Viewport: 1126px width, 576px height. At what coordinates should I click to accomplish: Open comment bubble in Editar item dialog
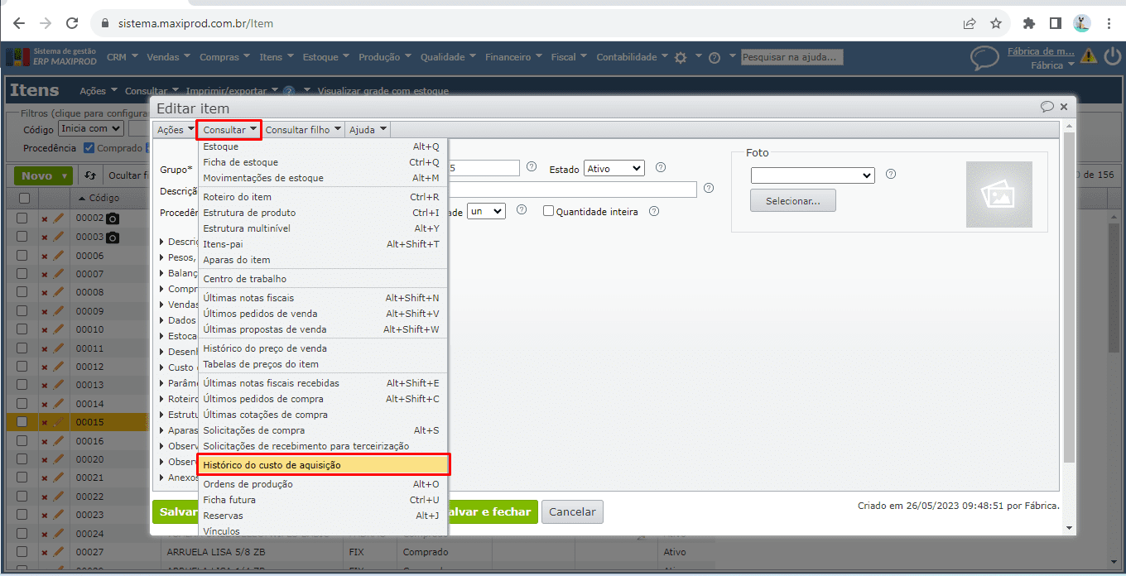[1047, 107]
